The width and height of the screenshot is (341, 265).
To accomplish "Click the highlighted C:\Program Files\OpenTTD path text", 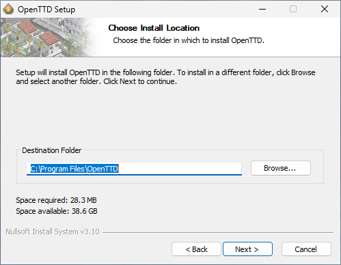I will (74, 169).
